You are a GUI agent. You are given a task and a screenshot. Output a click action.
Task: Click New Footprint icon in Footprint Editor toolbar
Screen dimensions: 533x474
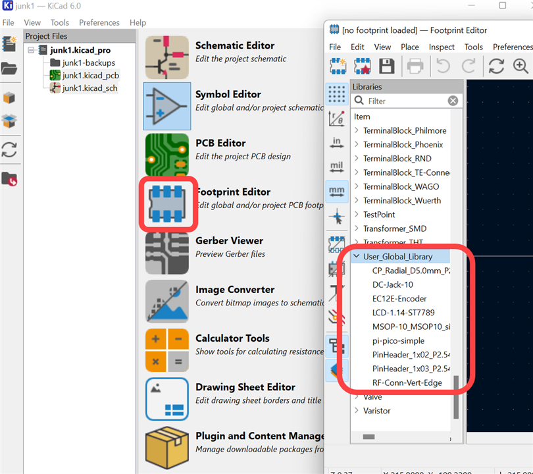tap(338, 66)
